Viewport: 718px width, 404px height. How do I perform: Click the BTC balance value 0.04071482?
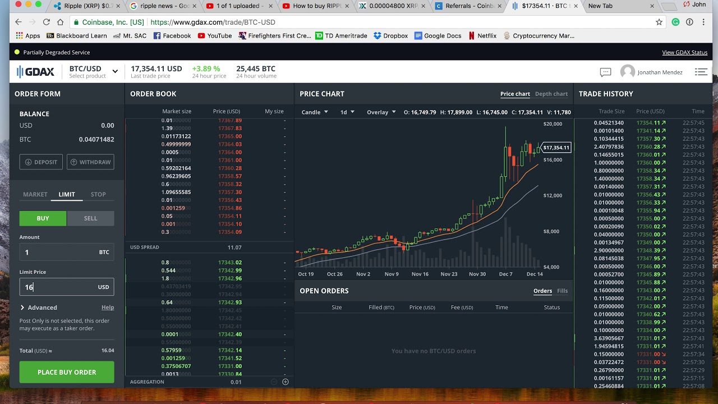96,139
